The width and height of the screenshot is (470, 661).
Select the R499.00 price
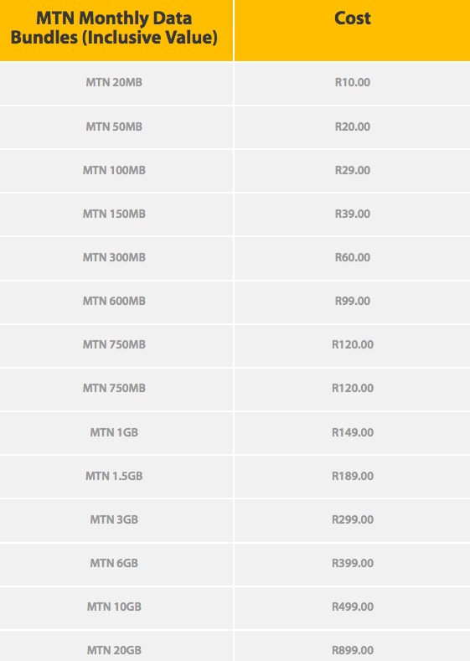click(353, 607)
